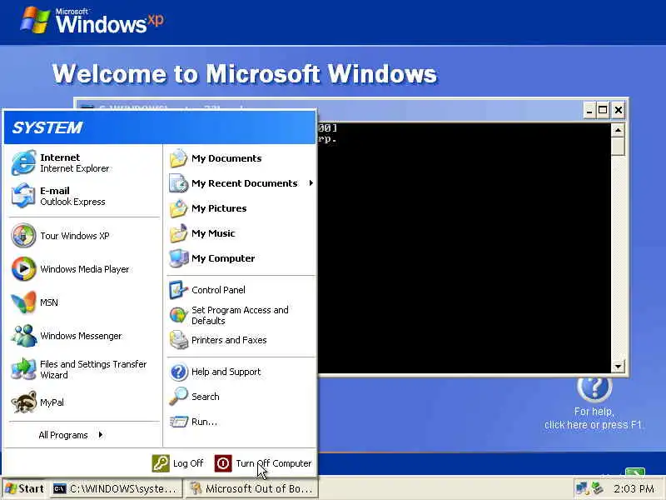The image size is (666, 500).
Task: Click the MSN butterfly icon
Action: tap(23, 302)
